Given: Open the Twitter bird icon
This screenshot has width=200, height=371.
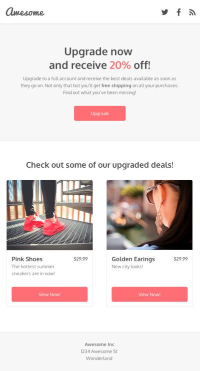Looking at the screenshot, I should click(x=164, y=12).
